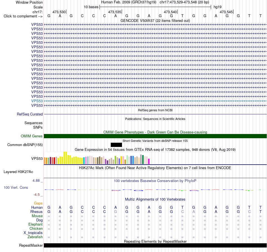This screenshot has height=252, width=267.
Task: Click the RepeatMasker track label
Action: click(31, 245)
